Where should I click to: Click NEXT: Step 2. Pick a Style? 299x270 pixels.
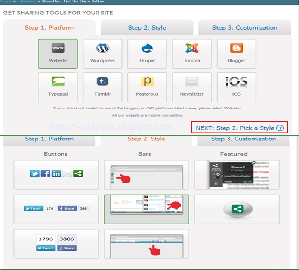point(240,127)
